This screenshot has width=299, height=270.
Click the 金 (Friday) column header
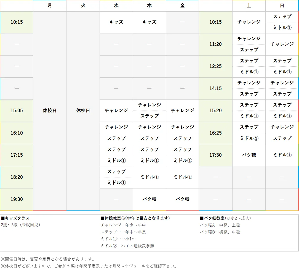point(182,6)
